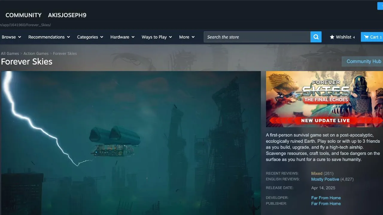The height and width of the screenshot is (215, 383).
Task: Open publisher Far From Home link
Action: coord(326,204)
